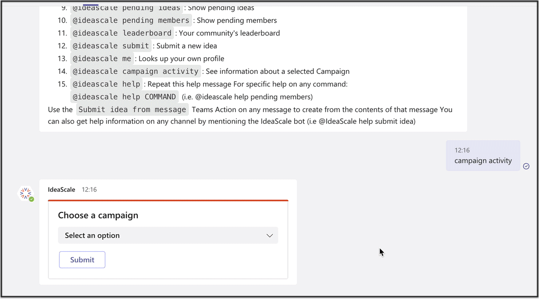Click the Submit idea from message text

132,109
